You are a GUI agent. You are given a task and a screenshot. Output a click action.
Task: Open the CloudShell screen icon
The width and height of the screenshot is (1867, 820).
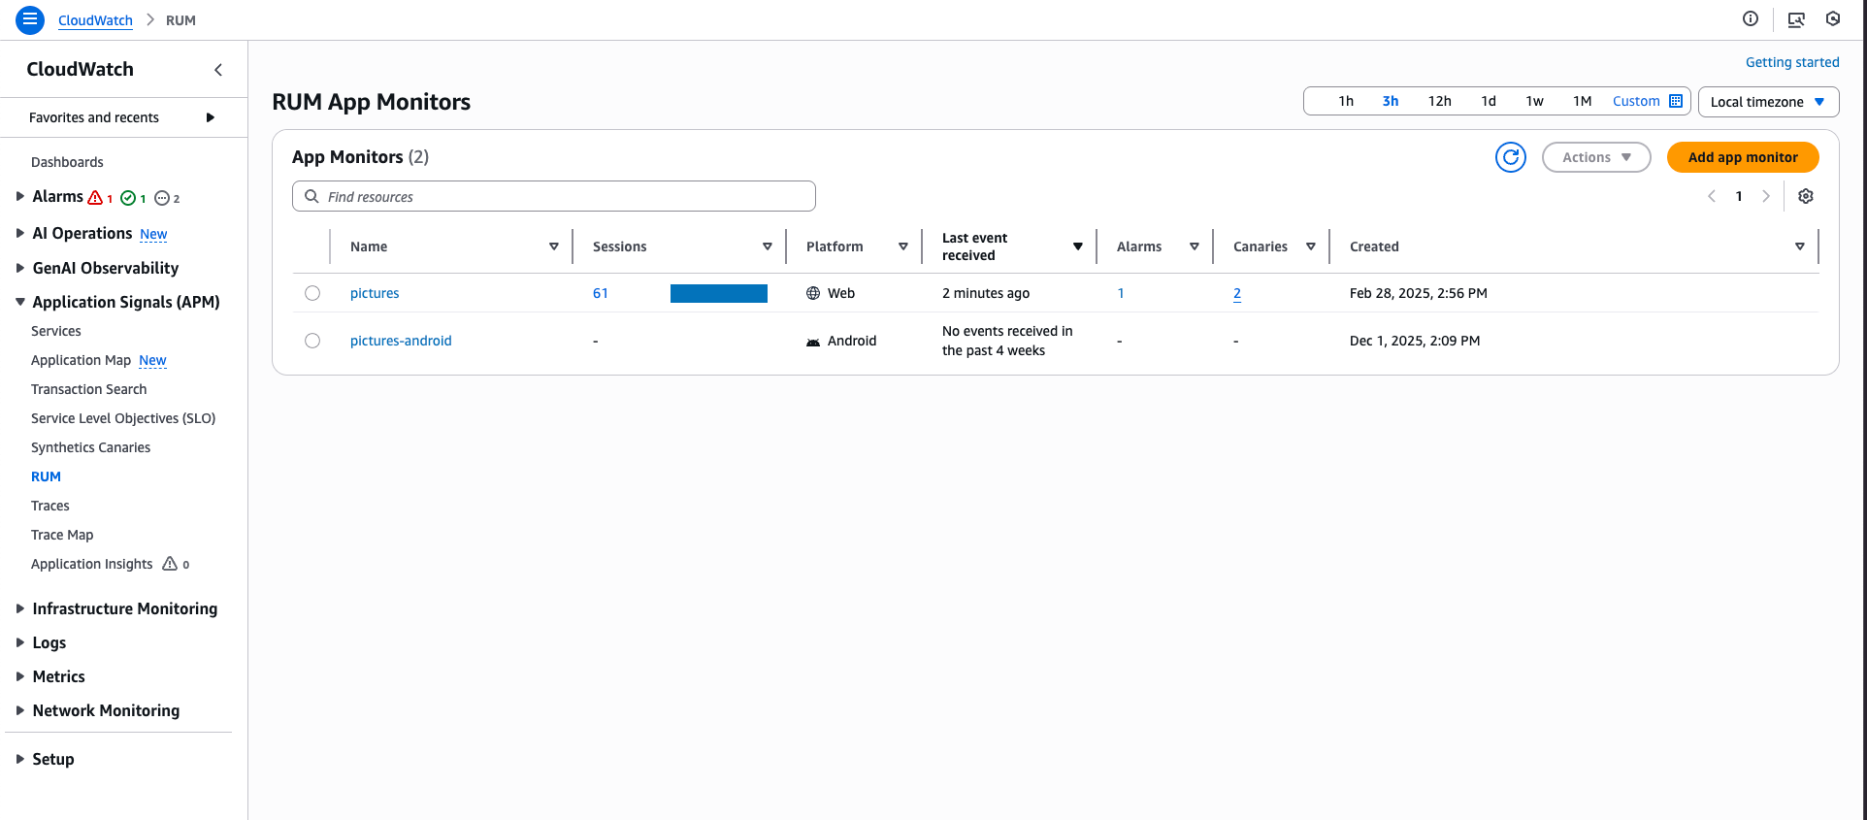click(1796, 19)
